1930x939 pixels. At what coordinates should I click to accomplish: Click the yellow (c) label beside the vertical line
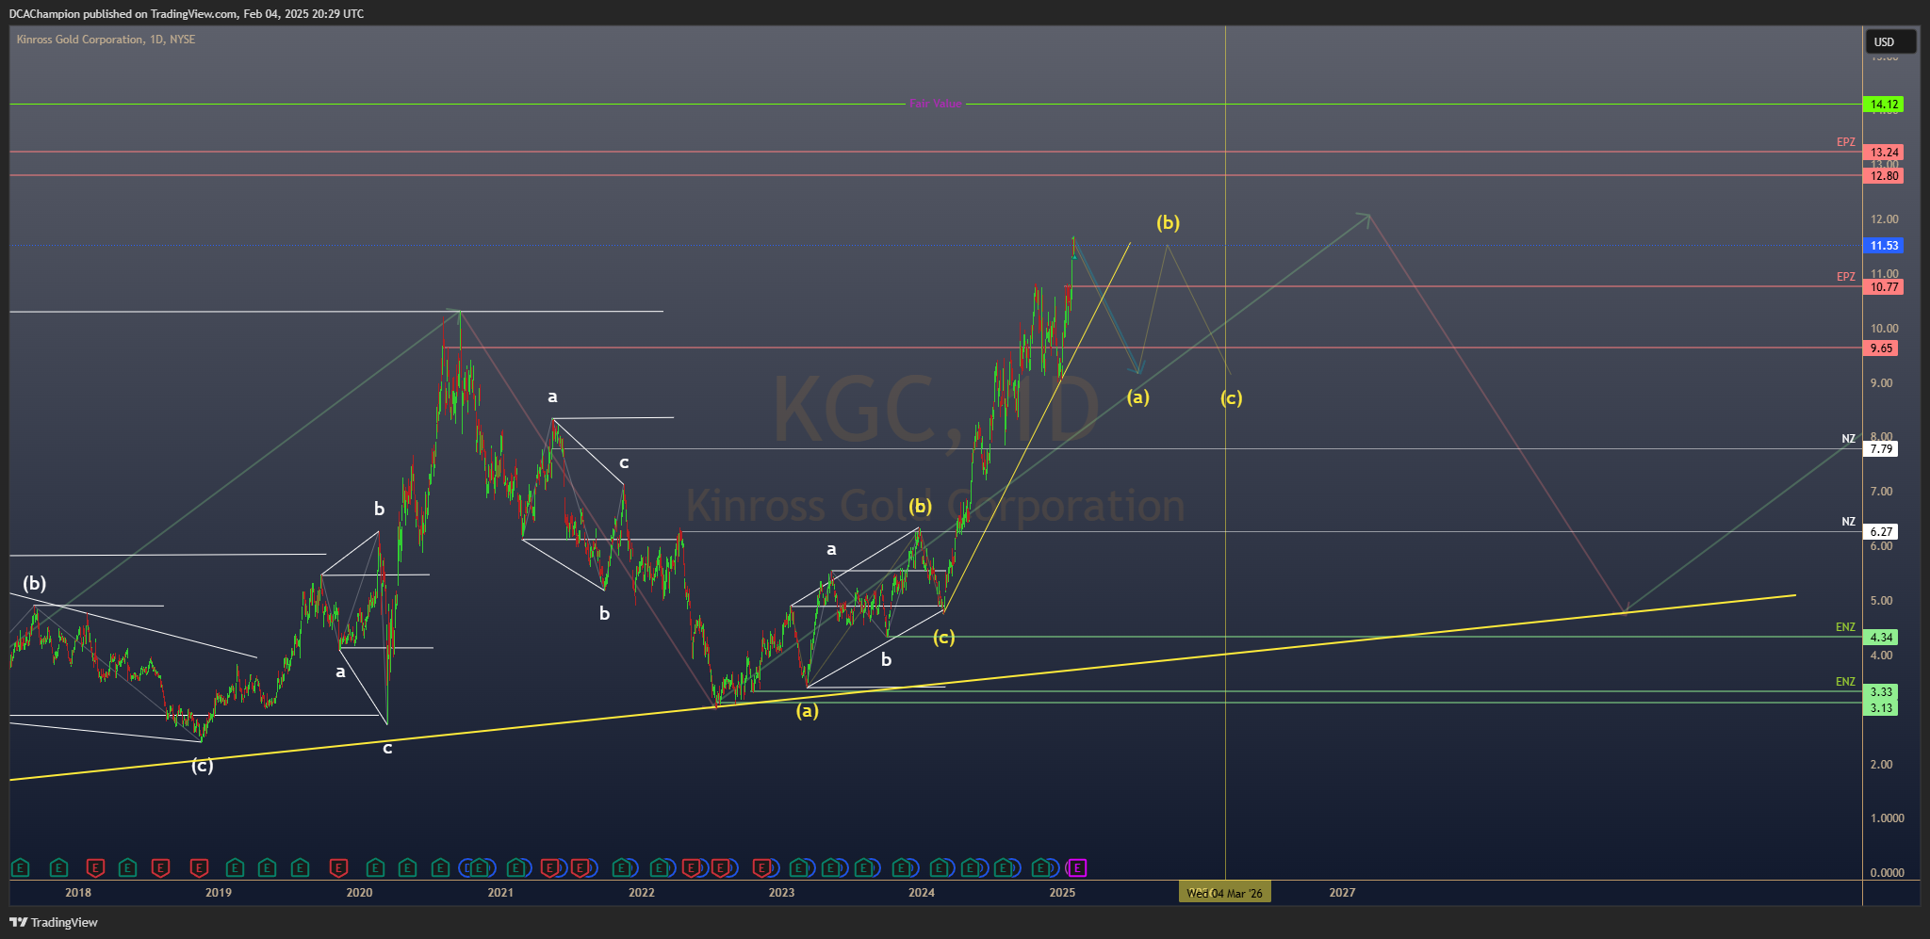(x=1232, y=398)
